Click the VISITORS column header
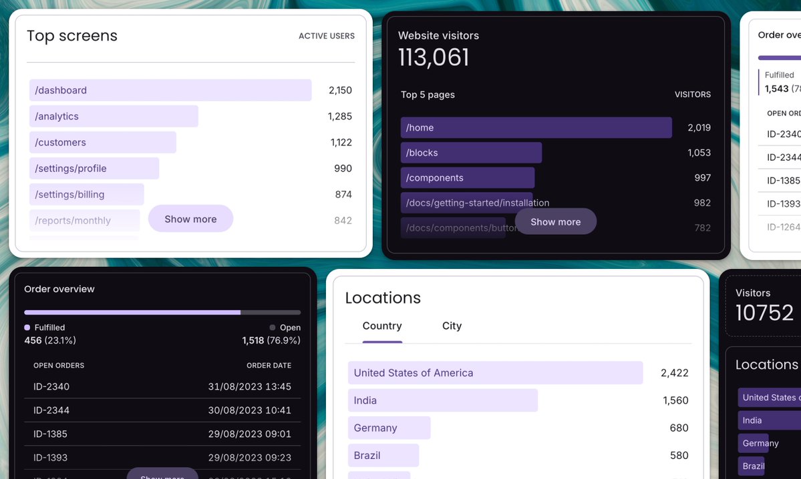This screenshot has height=479, width=801. (x=692, y=94)
